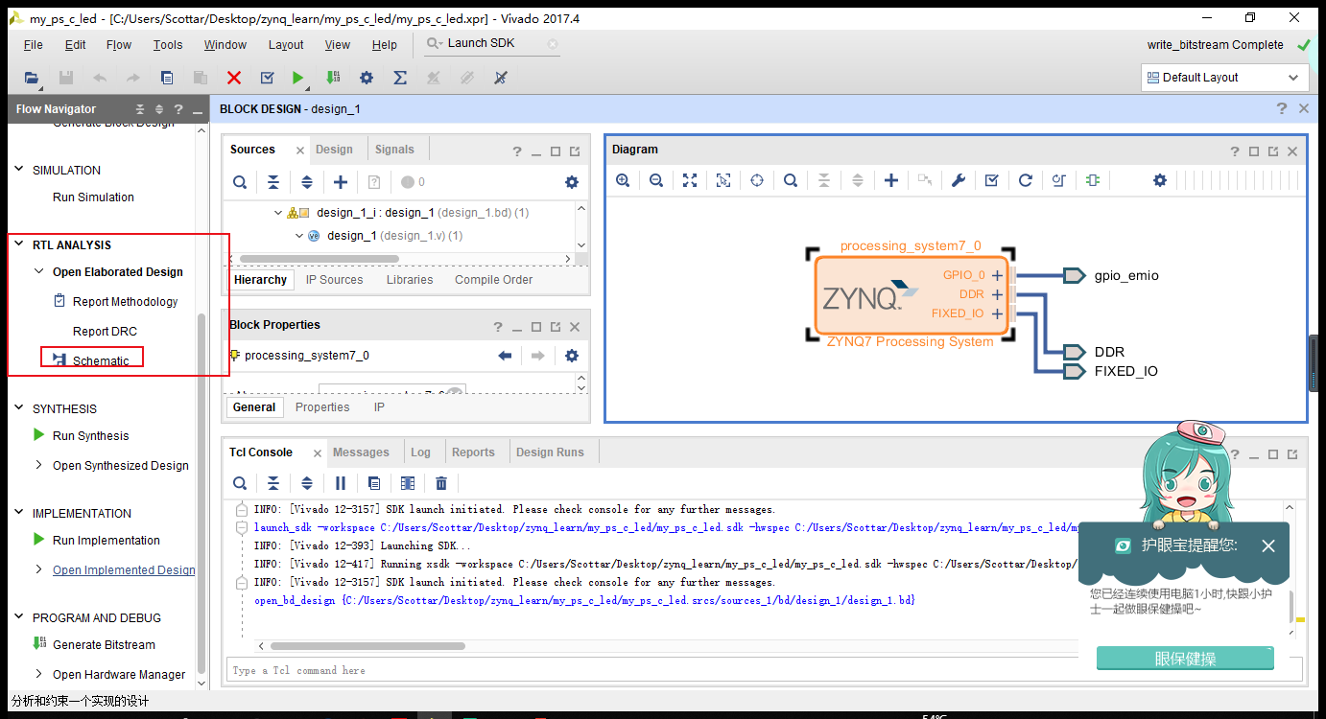The image size is (1326, 719).
Task: Click the Launch SDK quick access search box
Action: tap(491, 43)
